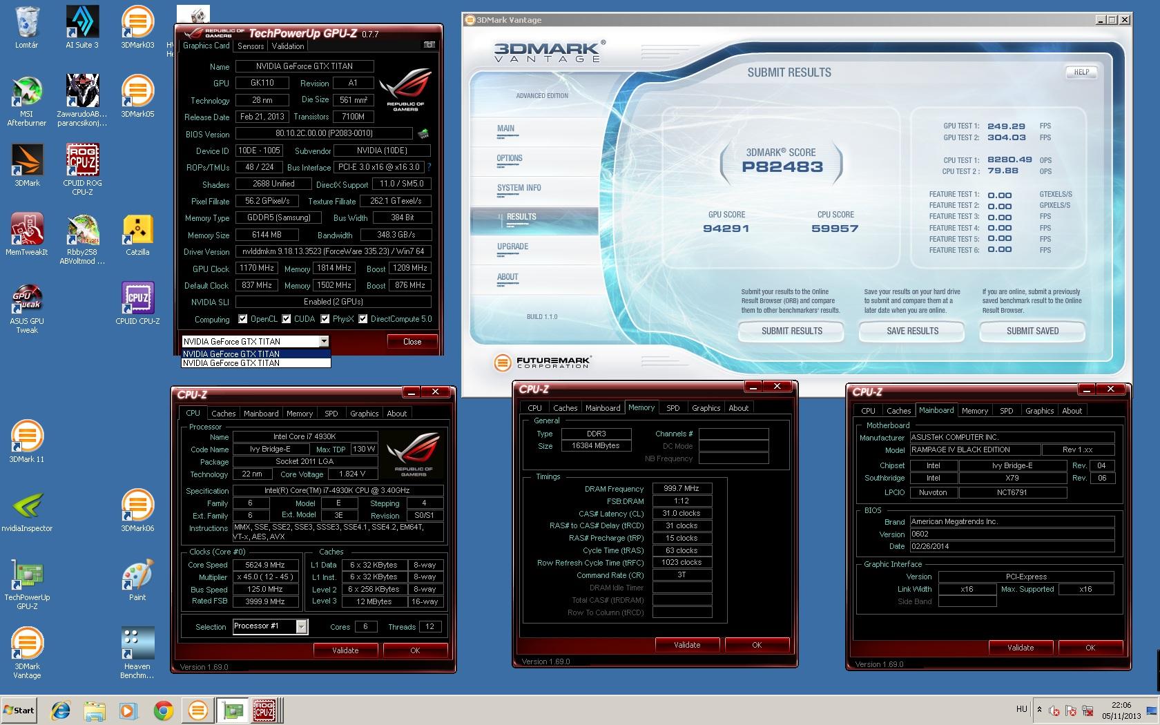
Task: Switch to the Validation tab in GPU-Z
Action: point(288,46)
